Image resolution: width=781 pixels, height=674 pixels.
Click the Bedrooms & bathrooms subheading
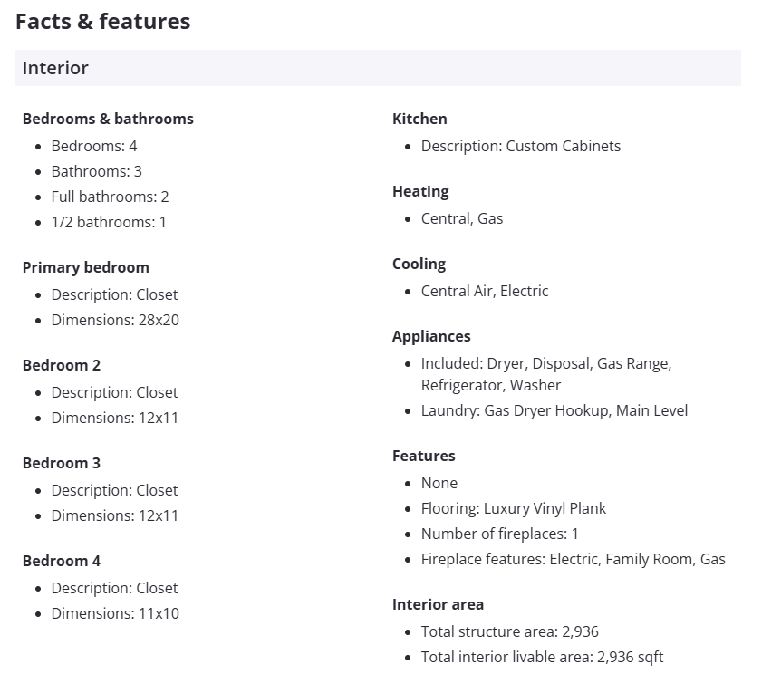[x=108, y=119]
